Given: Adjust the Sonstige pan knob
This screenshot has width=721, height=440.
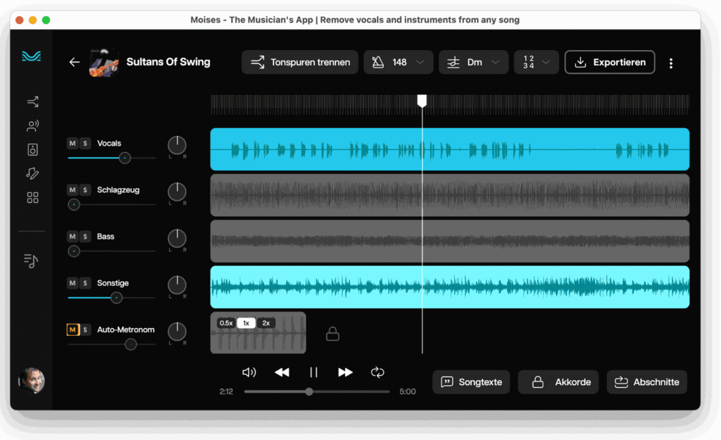Looking at the screenshot, I should (x=177, y=285).
